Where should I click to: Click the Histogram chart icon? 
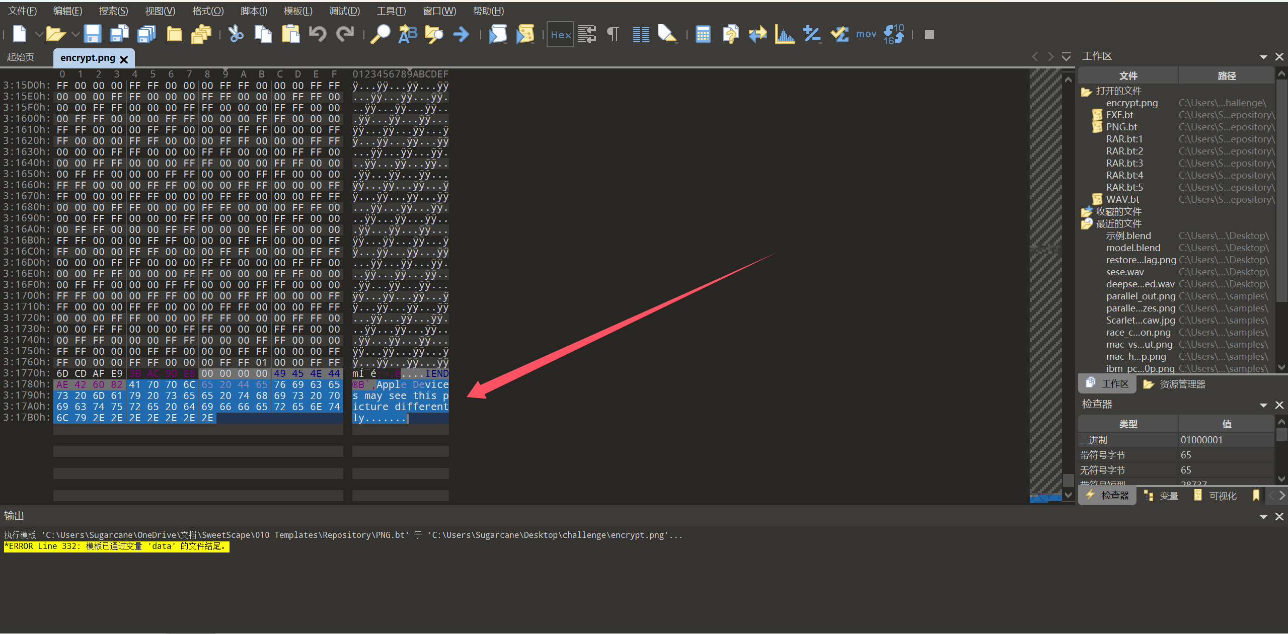[785, 34]
